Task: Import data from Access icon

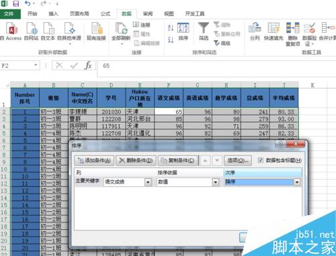Action: [x=11, y=31]
